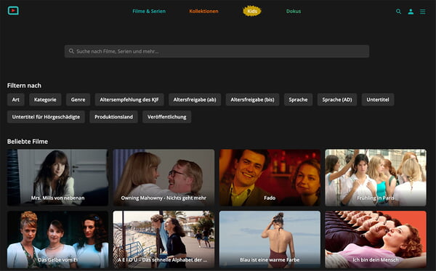Click the 'Beliebte Filme' heading

click(x=28, y=142)
